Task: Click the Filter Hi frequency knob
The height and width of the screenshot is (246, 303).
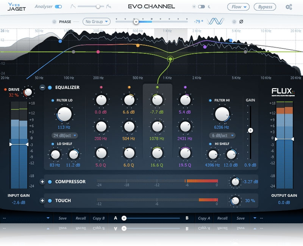Action: (x=222, y=114)
